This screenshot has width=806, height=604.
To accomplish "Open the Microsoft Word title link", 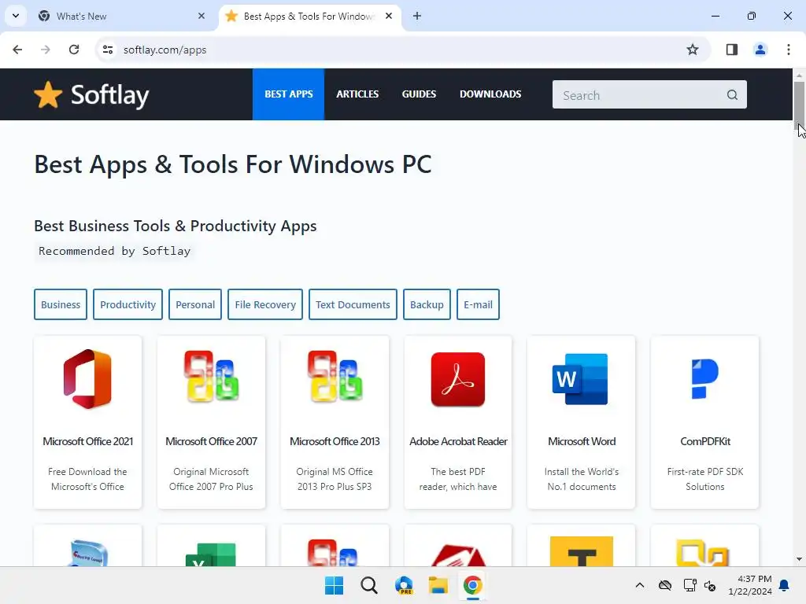I will pyautogui.click(x=582, y=441).
